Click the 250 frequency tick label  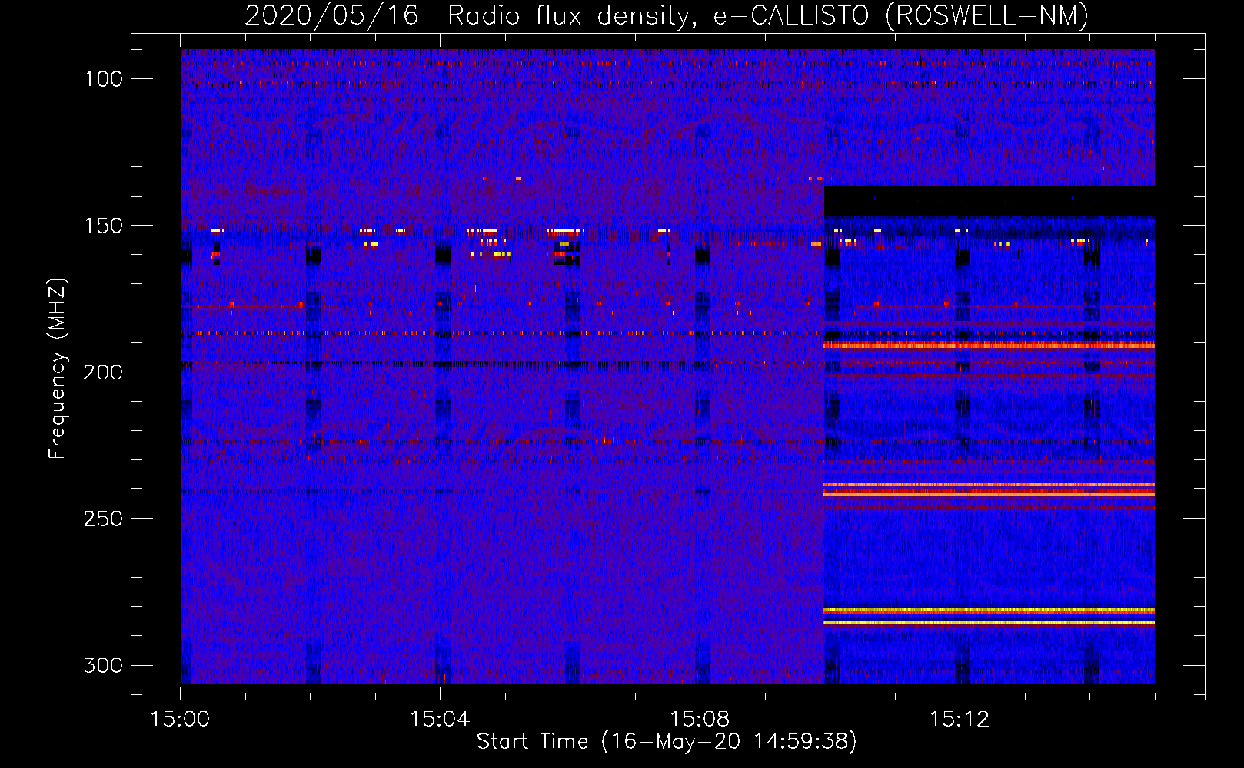coord(104,519)
